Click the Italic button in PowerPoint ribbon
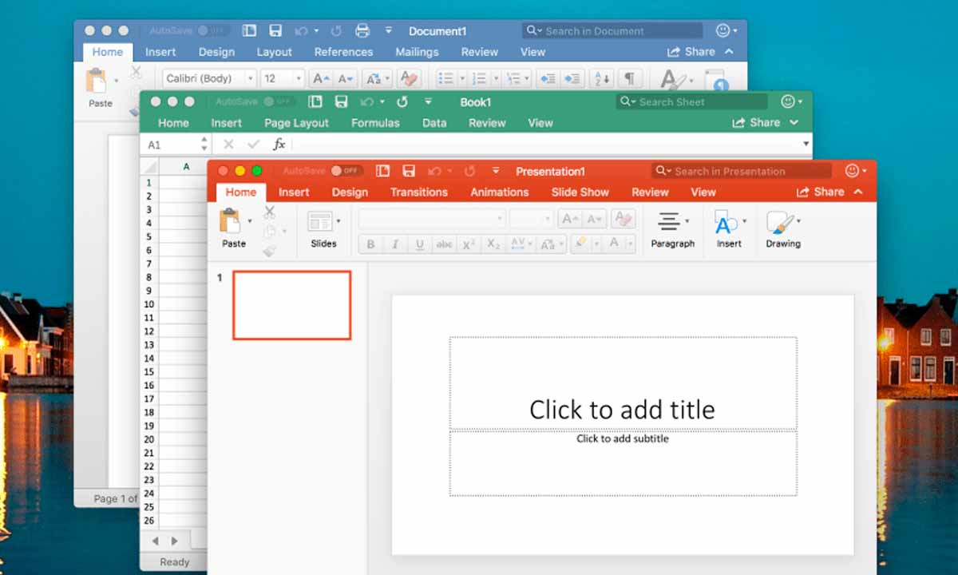Image resolution: width=958 pixels, height=575 pixels. click(x=394, y=244)
